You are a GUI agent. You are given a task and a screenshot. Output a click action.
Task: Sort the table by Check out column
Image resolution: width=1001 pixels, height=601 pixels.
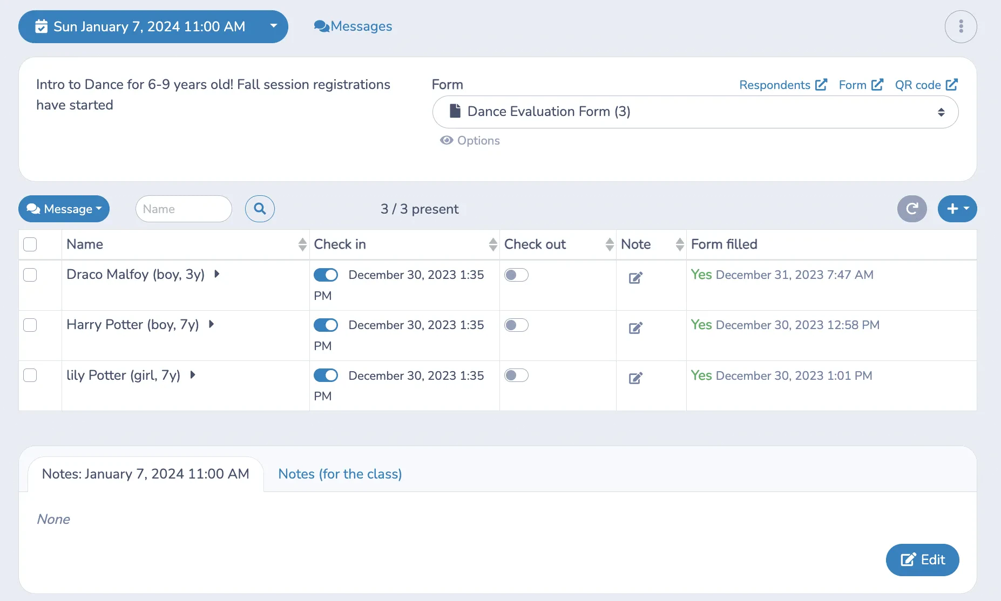610,244
